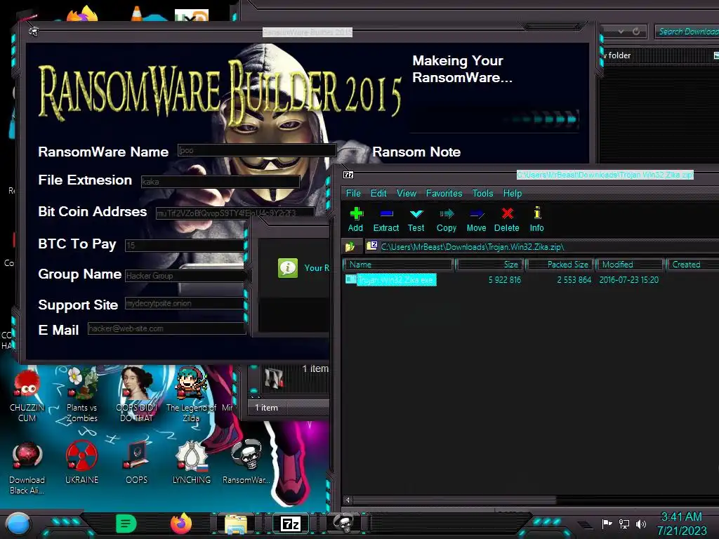Screen dimensions: 719x539
Task: Open the green Spotify-style taskbar icon
Action: [x=126, y=524]
